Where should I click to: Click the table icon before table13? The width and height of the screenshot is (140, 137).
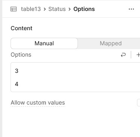coord(14,9)
